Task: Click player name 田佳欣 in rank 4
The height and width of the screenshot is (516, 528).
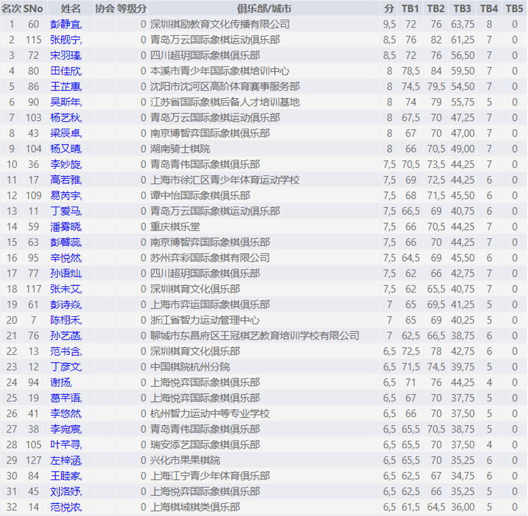Action: 66,71
